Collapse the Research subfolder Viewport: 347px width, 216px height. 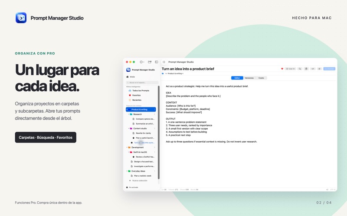[x=129, y=114]
